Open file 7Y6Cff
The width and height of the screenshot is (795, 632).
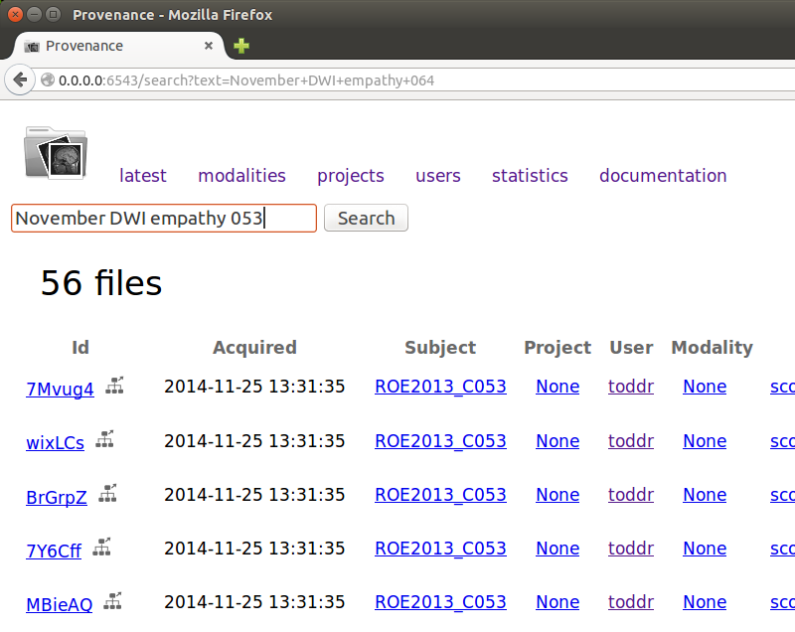click(54, 551)
